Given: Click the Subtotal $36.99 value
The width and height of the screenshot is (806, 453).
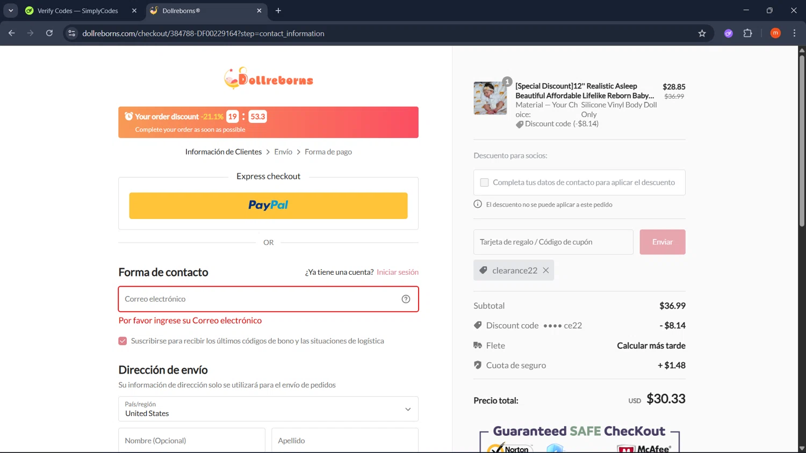Looking at the screenshot, I should click(672, 306).
